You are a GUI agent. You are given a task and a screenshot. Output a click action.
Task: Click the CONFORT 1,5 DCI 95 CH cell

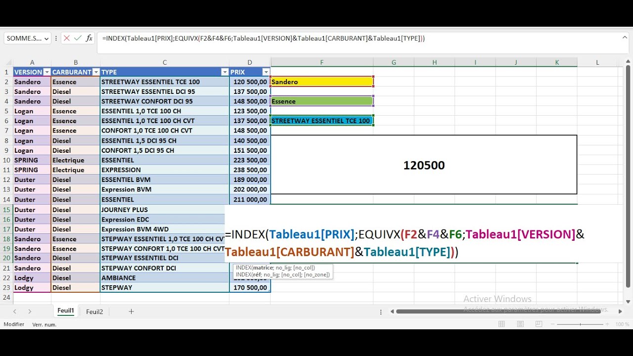coord(165,150)
